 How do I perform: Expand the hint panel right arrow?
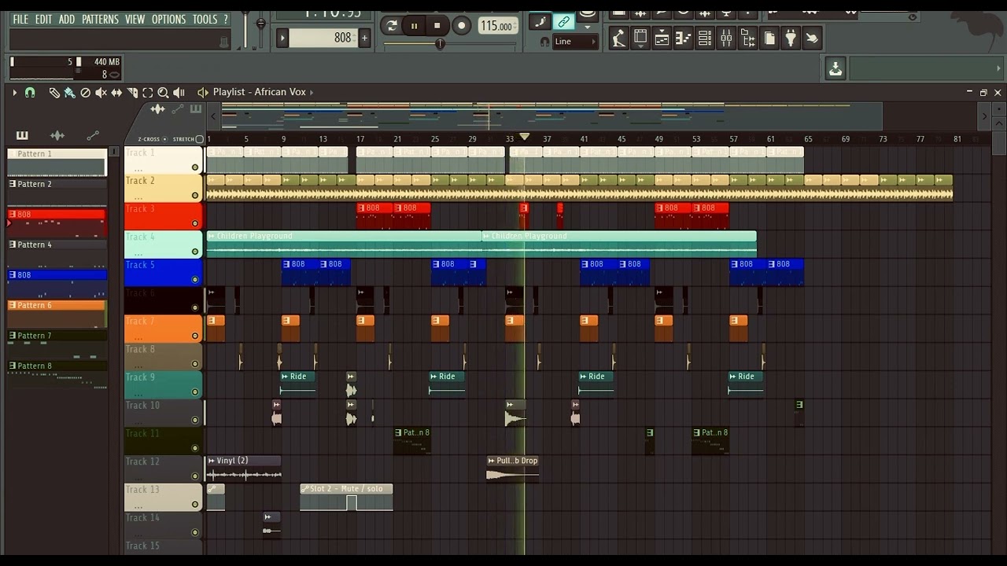point(998,69)
